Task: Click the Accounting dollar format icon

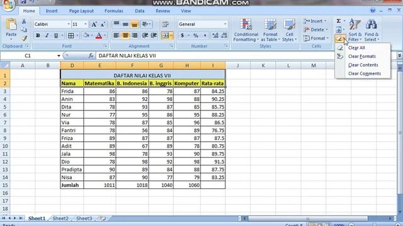Action: tap(182, 35)
